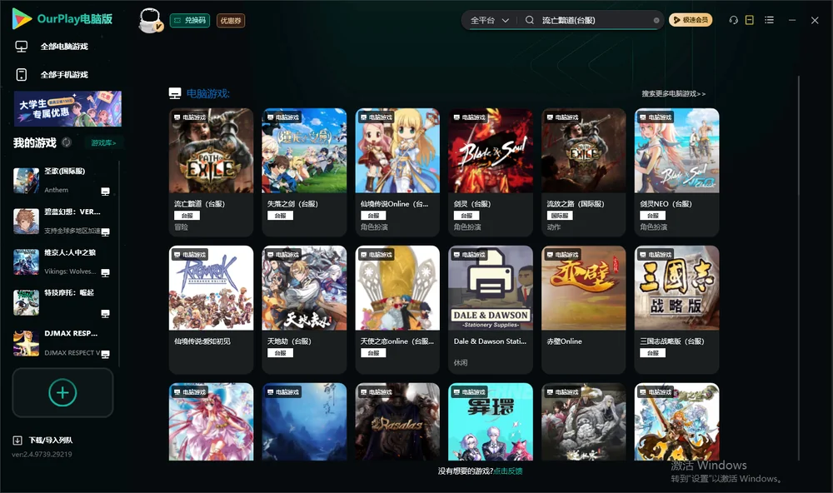
Task: Click the 冒险 genre label under 流亡黯道
Action: tap(181, 227)
